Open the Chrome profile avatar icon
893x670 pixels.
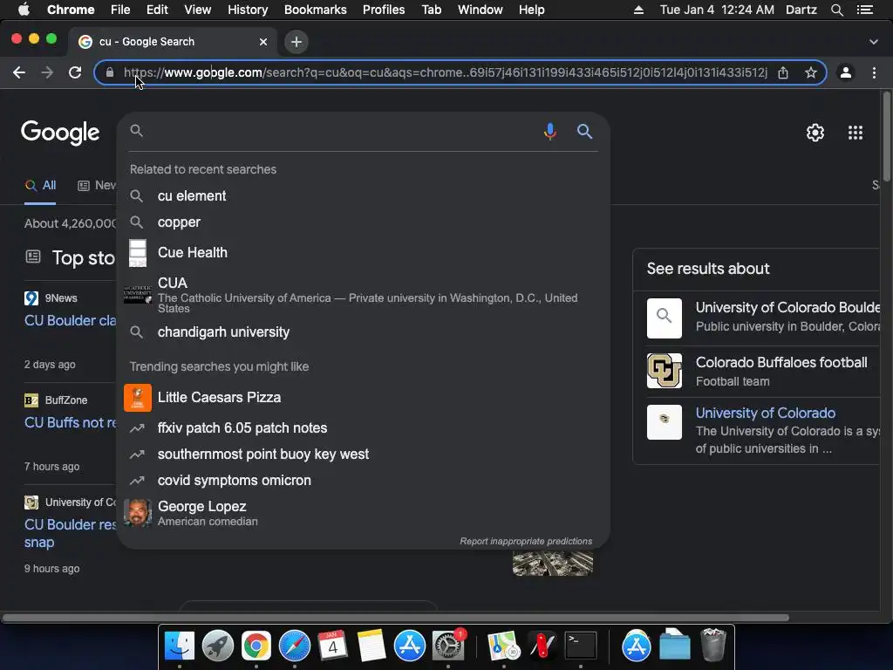pyautogui.click(x=846, y=72)
